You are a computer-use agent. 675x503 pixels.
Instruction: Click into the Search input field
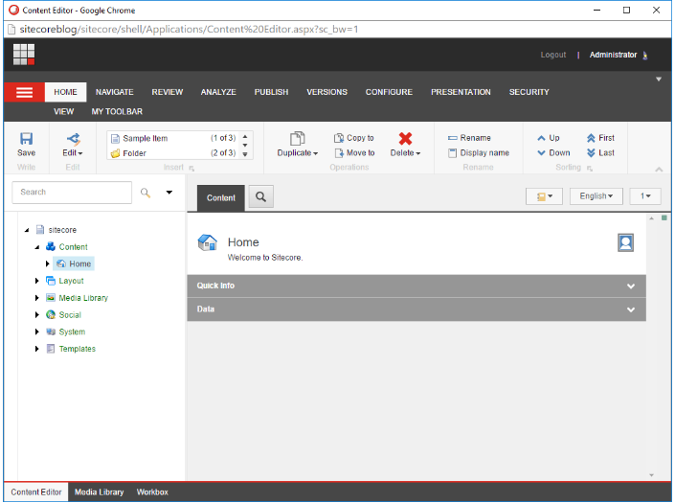coord(72,193)
